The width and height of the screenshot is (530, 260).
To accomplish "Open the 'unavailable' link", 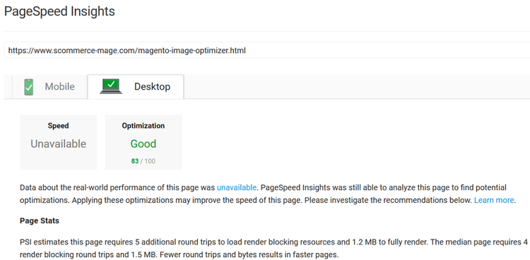I will pos(237,187).
